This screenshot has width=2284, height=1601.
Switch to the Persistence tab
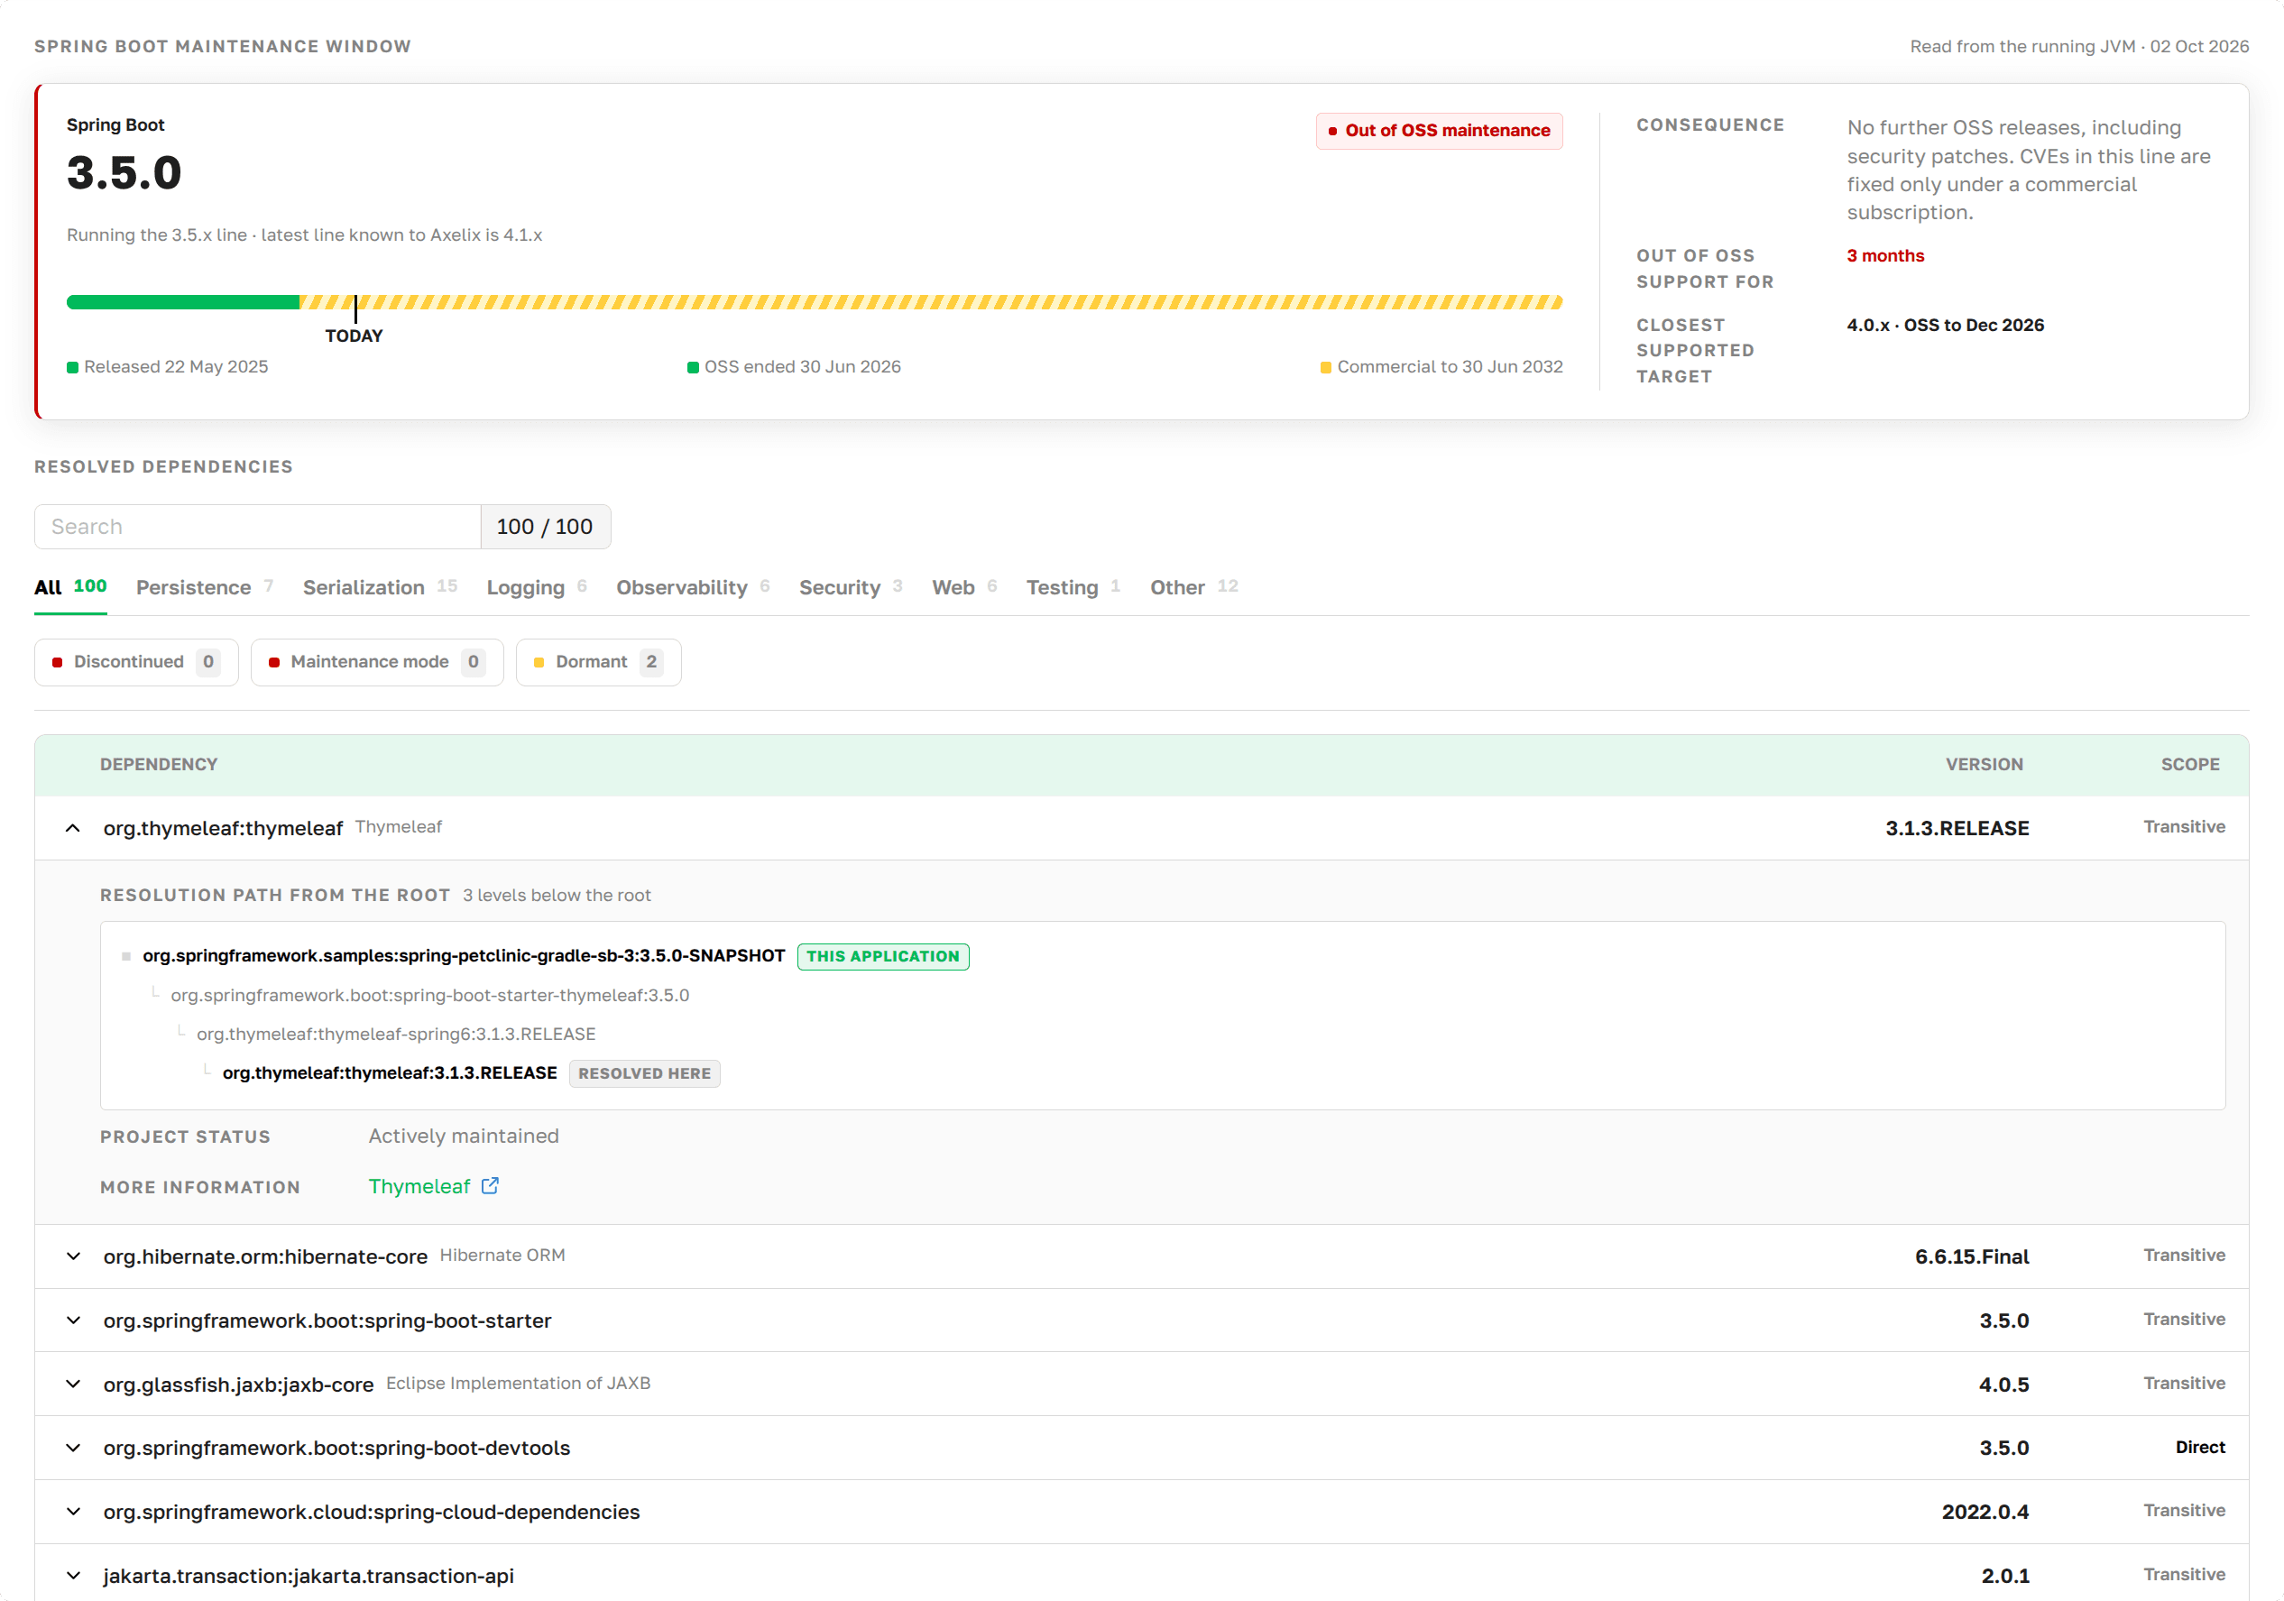(x=205, y=586)
